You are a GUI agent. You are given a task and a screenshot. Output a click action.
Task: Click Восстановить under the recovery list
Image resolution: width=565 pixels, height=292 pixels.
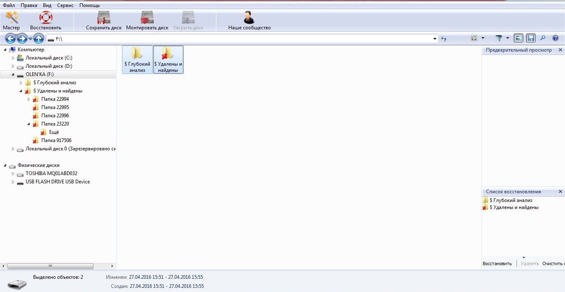[x=497, y=264]
